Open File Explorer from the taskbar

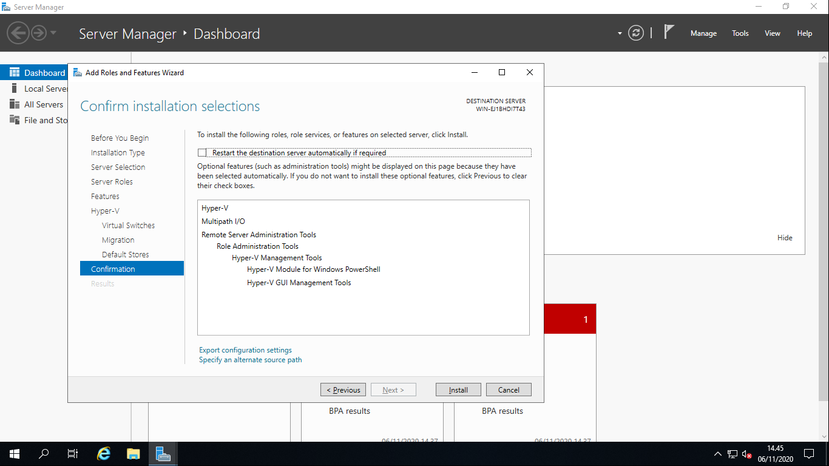point(134,454)
